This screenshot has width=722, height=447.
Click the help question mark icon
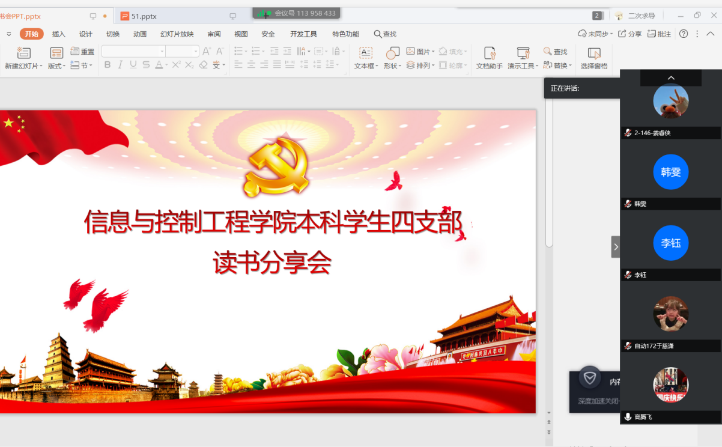point(684,34)
